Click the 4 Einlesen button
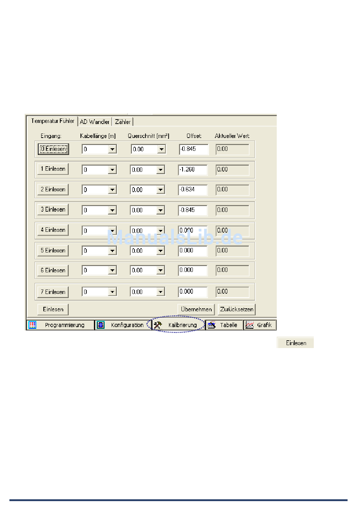 pos(53,230)
